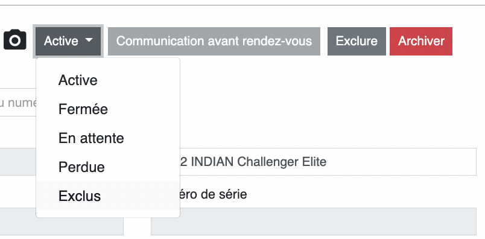485x239 pixels.
Task: Click the numéro de série label
Action: 214,194
